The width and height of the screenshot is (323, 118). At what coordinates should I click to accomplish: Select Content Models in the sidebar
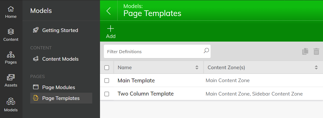pos(60,59)
